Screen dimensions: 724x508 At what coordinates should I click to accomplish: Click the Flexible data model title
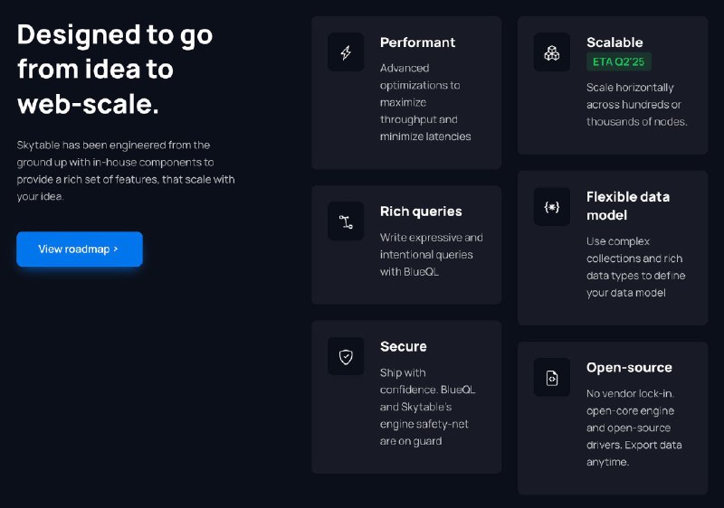click(628, 206)
